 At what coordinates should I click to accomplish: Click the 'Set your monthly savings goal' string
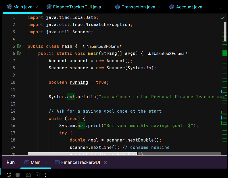point(149,125)
